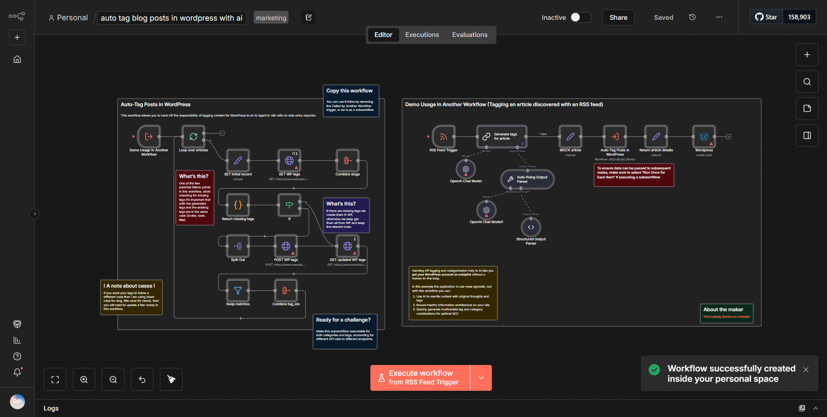827x417 pixels.
Task: Select the Combine tag_ids node
Action: (286, 291)
